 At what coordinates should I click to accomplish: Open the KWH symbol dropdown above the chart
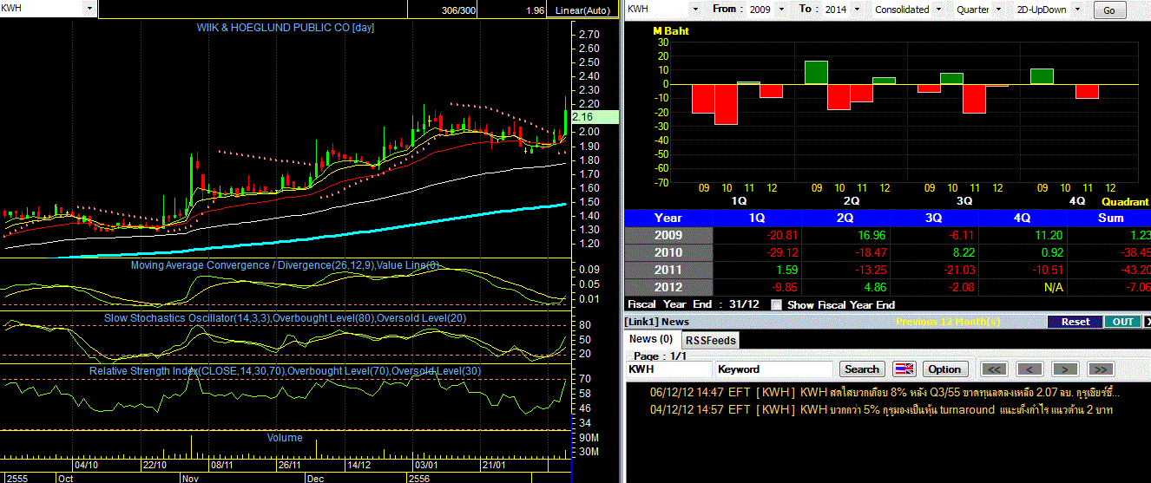[x=89, y=9]
